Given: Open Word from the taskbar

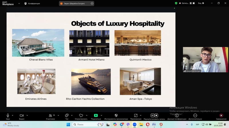Looking at the screenshot, I should (x=154, y=125).
